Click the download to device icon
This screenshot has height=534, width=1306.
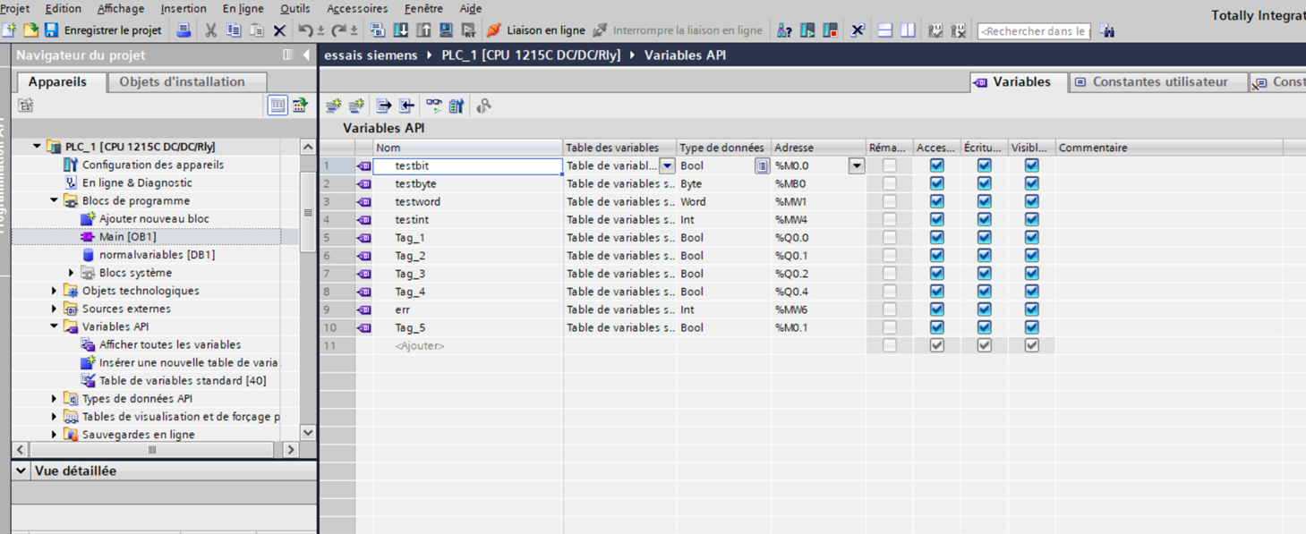point(401,30)
